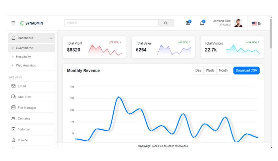Open the Contatcs page
278x161 pixels.
pyautogui.click(x=32, y=118)
